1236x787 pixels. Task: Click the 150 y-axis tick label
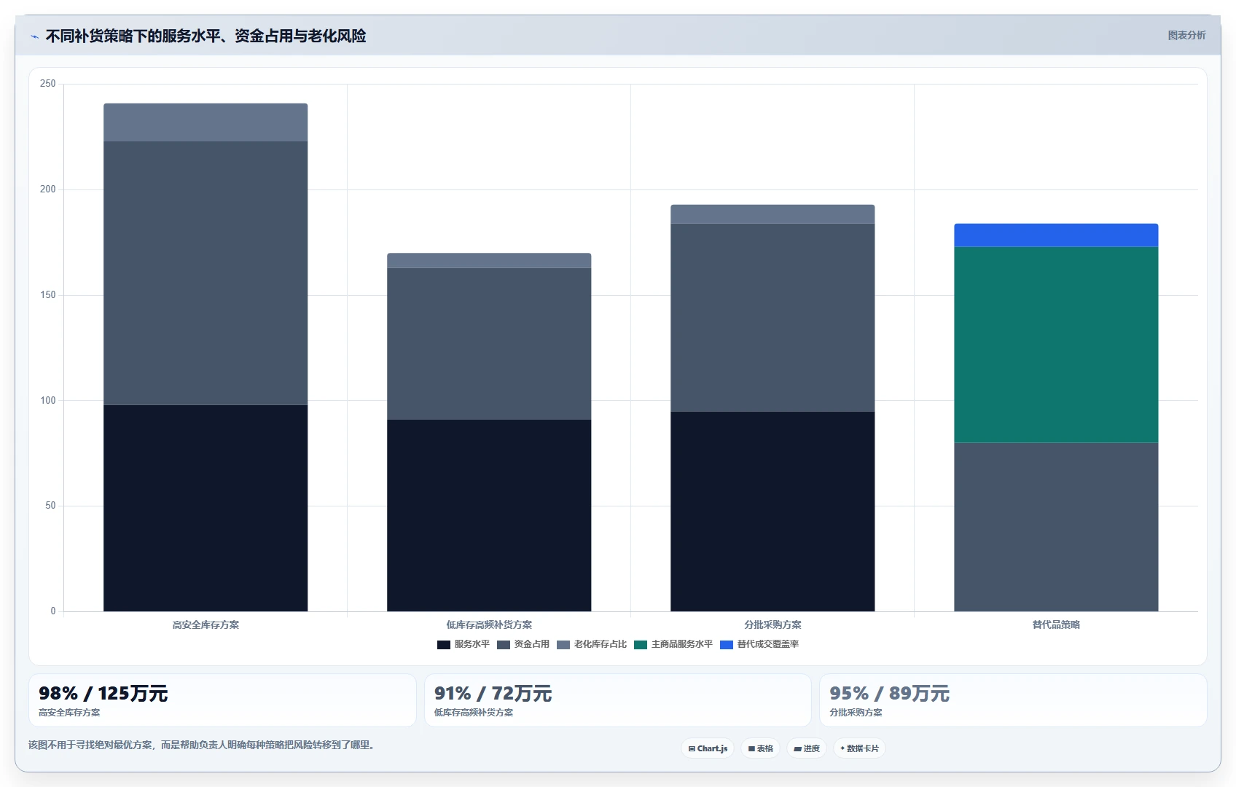coord(48,295)
